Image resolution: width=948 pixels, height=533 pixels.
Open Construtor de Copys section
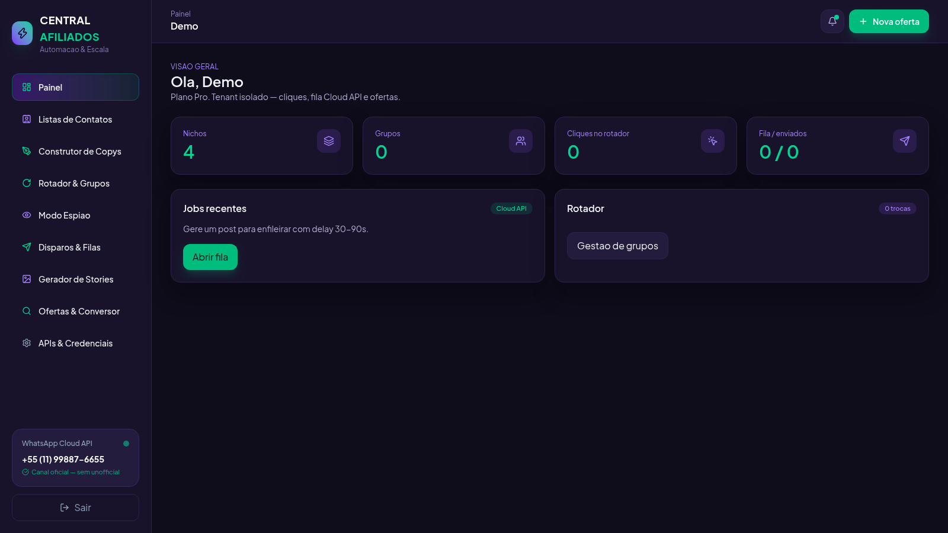coord(75,151)
